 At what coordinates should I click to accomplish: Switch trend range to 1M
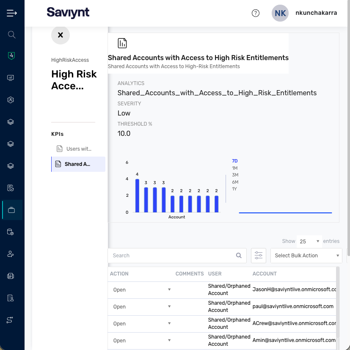[x=235, y=168]
